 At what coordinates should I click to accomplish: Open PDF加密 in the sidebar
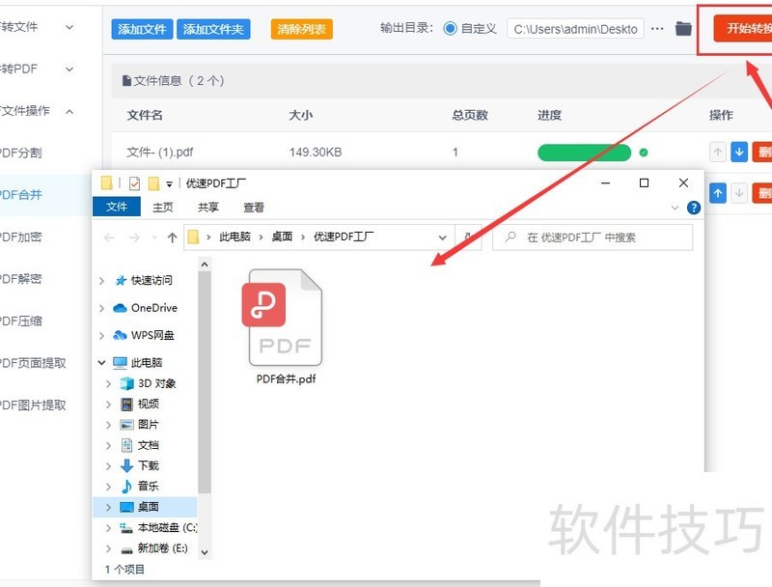(20, 237)
